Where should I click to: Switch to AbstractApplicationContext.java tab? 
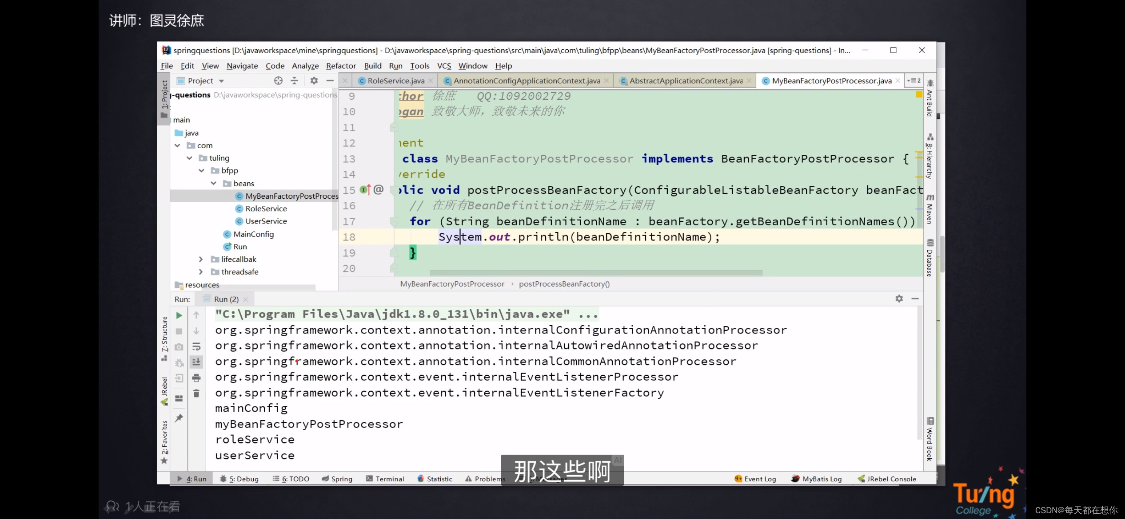(686, 81)
